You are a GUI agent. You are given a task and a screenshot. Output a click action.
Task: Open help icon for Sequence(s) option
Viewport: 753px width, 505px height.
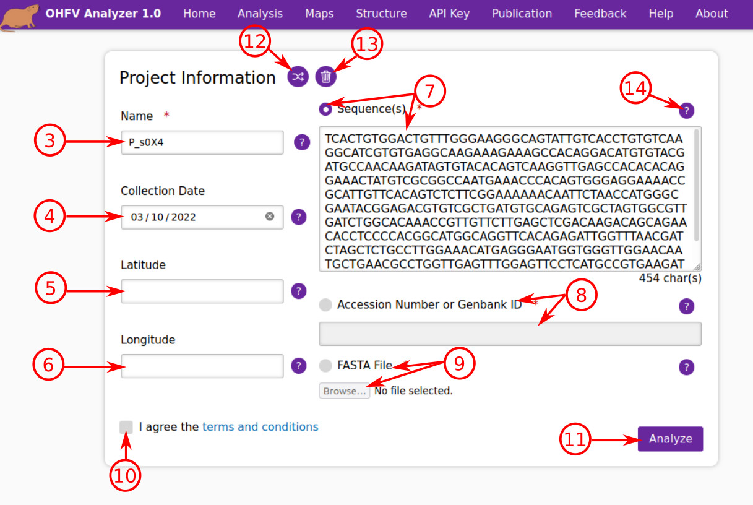tap(686, 111)
